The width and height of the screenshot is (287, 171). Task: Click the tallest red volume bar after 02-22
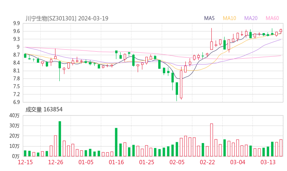pyautogui.click(x=212, y=140)
